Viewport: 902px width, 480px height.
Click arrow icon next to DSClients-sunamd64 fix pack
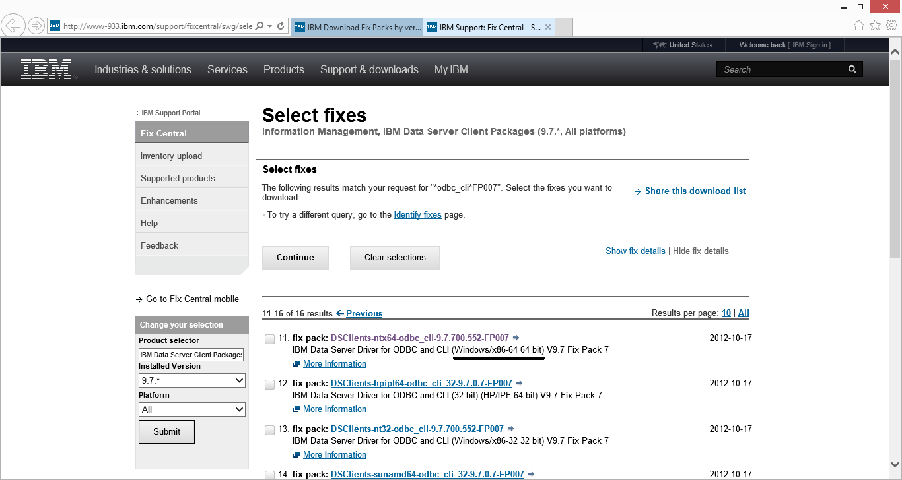[532, 474]
